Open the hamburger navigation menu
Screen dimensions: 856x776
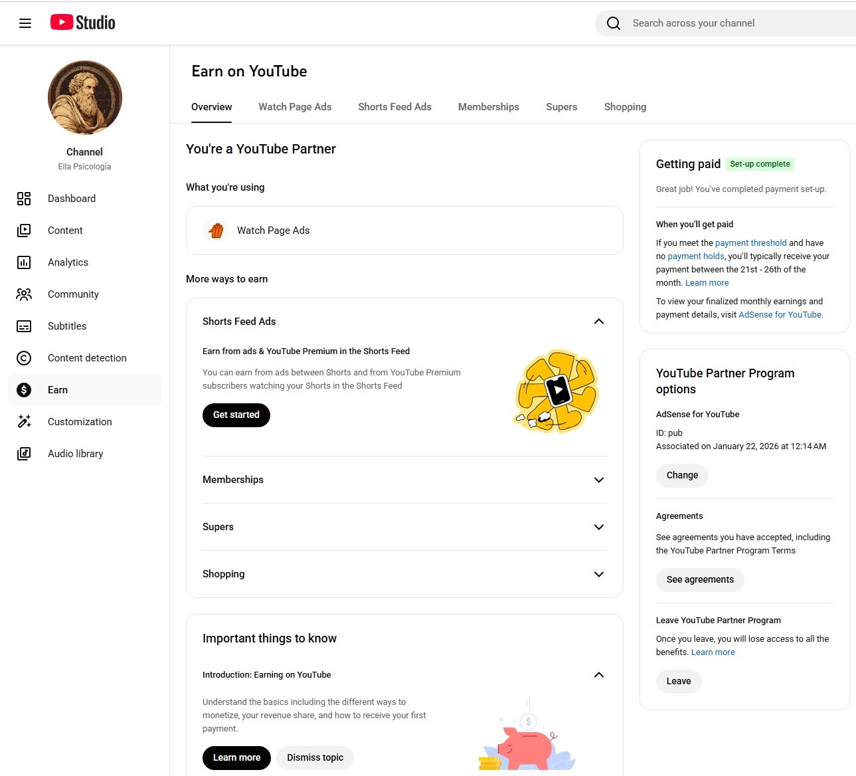[25, 23]
